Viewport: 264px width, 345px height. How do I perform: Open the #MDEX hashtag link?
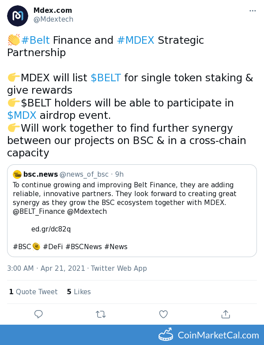[136, 40]
